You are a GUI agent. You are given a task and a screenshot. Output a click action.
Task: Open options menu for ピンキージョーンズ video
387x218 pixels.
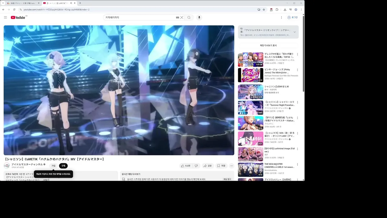tap(297, 70)
